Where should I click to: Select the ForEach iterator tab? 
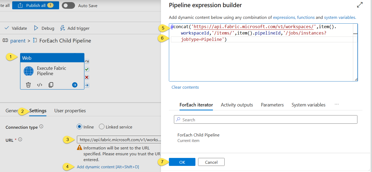click(196, 105)
